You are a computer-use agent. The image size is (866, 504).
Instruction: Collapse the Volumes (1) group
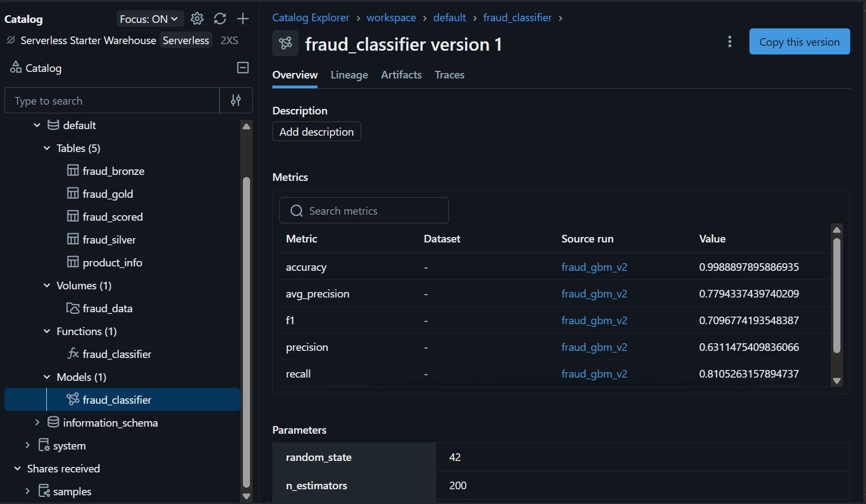(47, 285)
